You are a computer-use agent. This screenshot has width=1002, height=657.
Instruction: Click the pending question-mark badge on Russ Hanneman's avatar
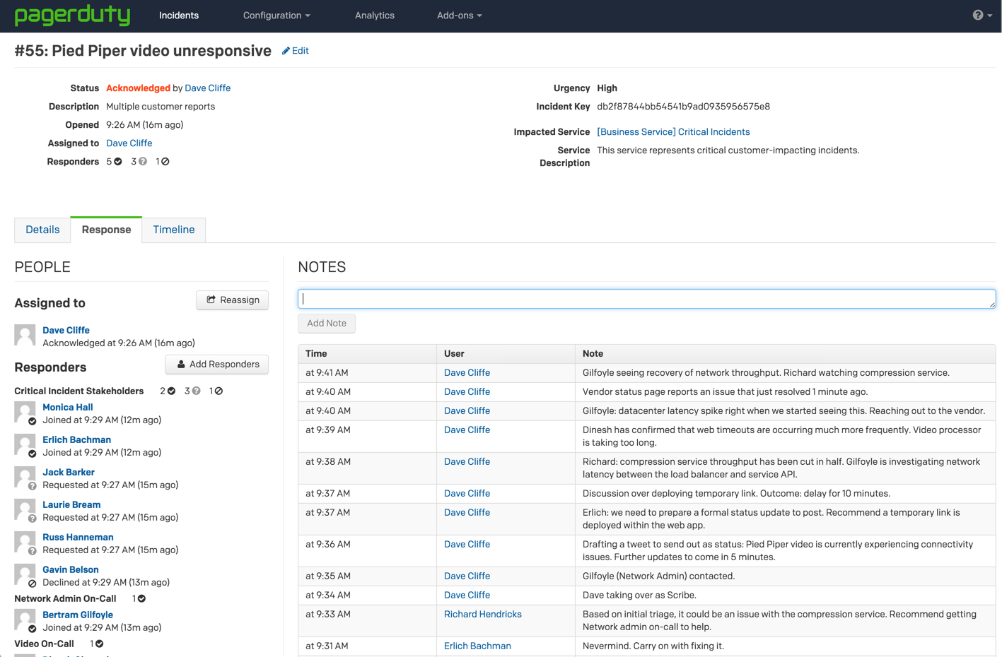pos(31,550)
